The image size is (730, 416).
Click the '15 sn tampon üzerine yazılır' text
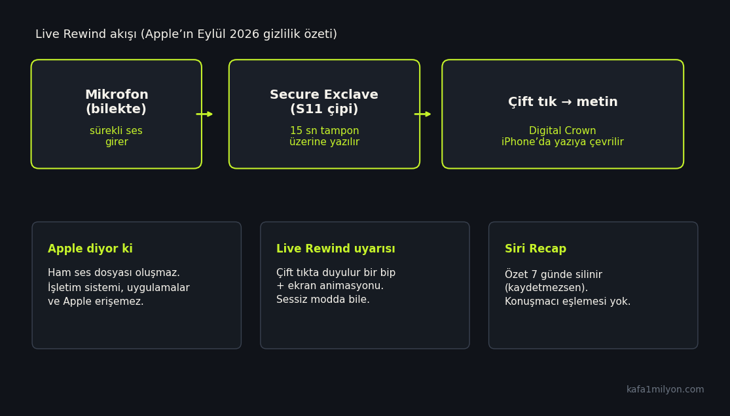click(x=324, y=136)
